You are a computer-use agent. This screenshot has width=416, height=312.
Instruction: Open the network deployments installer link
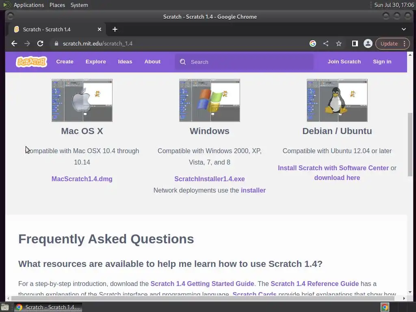(253, 190)
